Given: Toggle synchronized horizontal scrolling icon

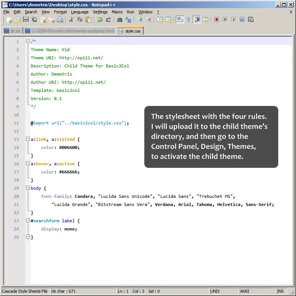Looking at the screenshot, I should 168,20.
